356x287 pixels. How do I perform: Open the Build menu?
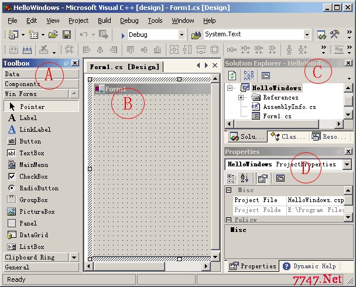104,20
